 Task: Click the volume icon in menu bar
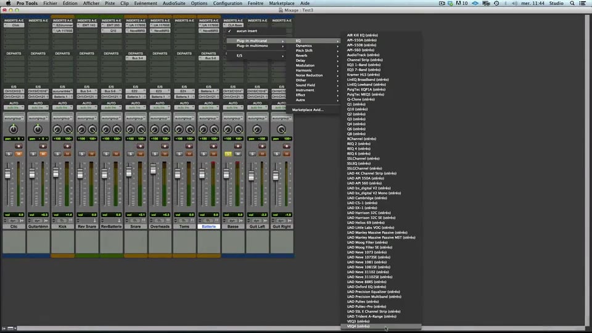click(x=514, y=3)
